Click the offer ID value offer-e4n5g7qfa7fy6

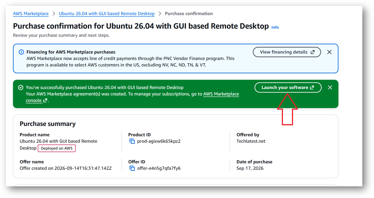tap(159, 168)
